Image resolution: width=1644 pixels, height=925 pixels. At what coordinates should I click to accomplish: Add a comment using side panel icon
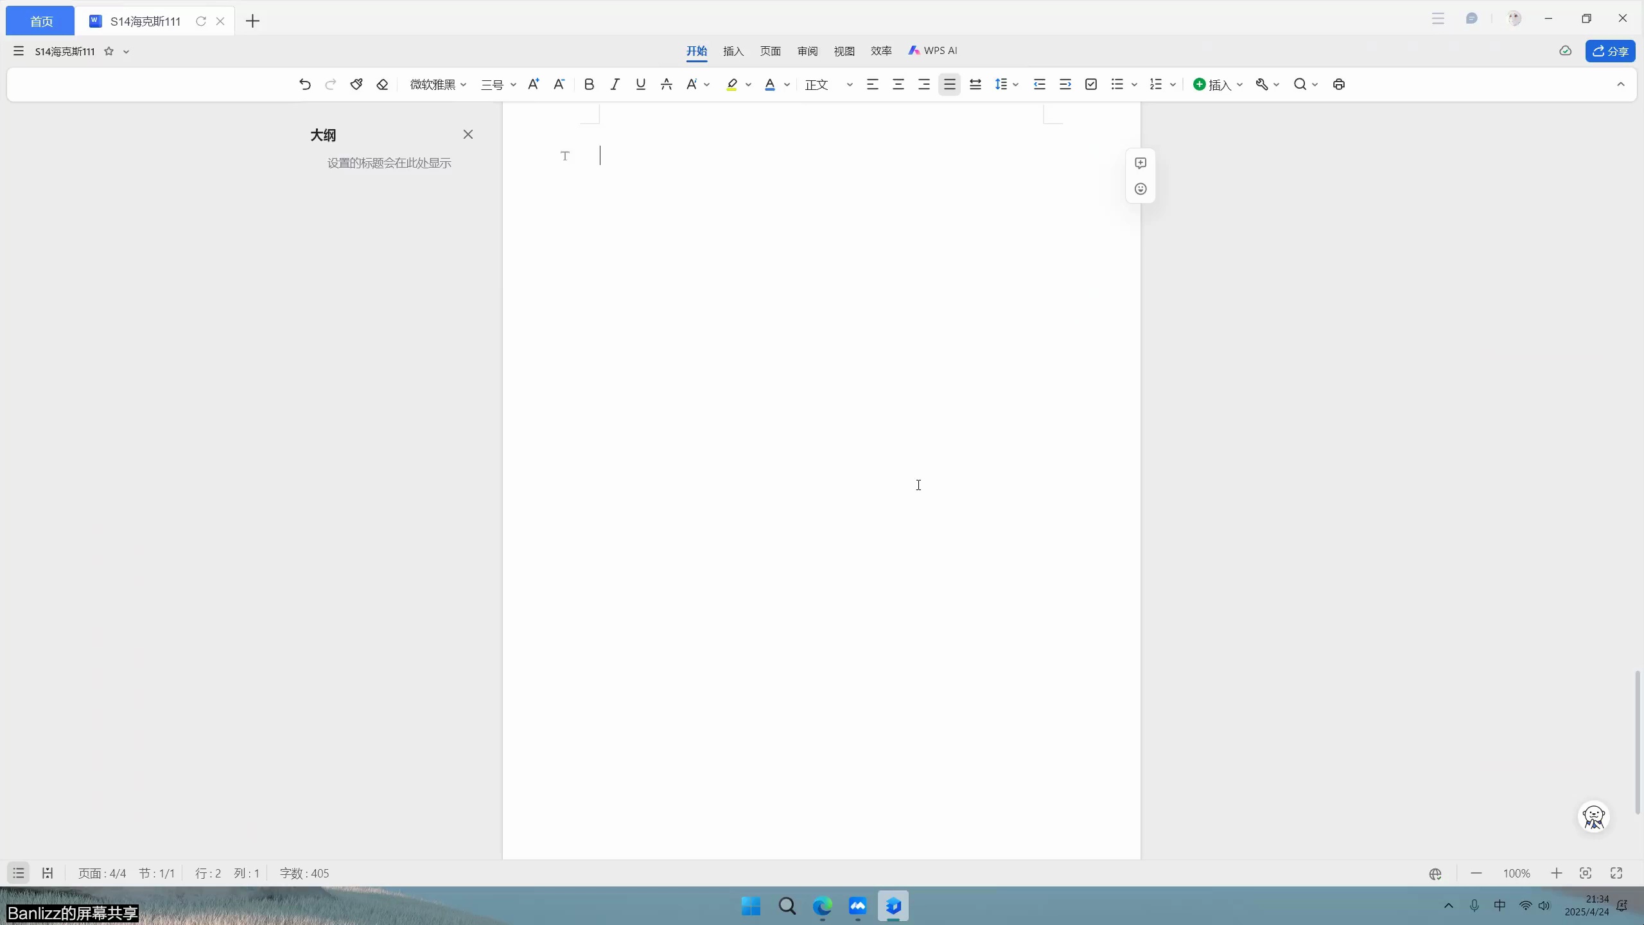point(1141,163)
